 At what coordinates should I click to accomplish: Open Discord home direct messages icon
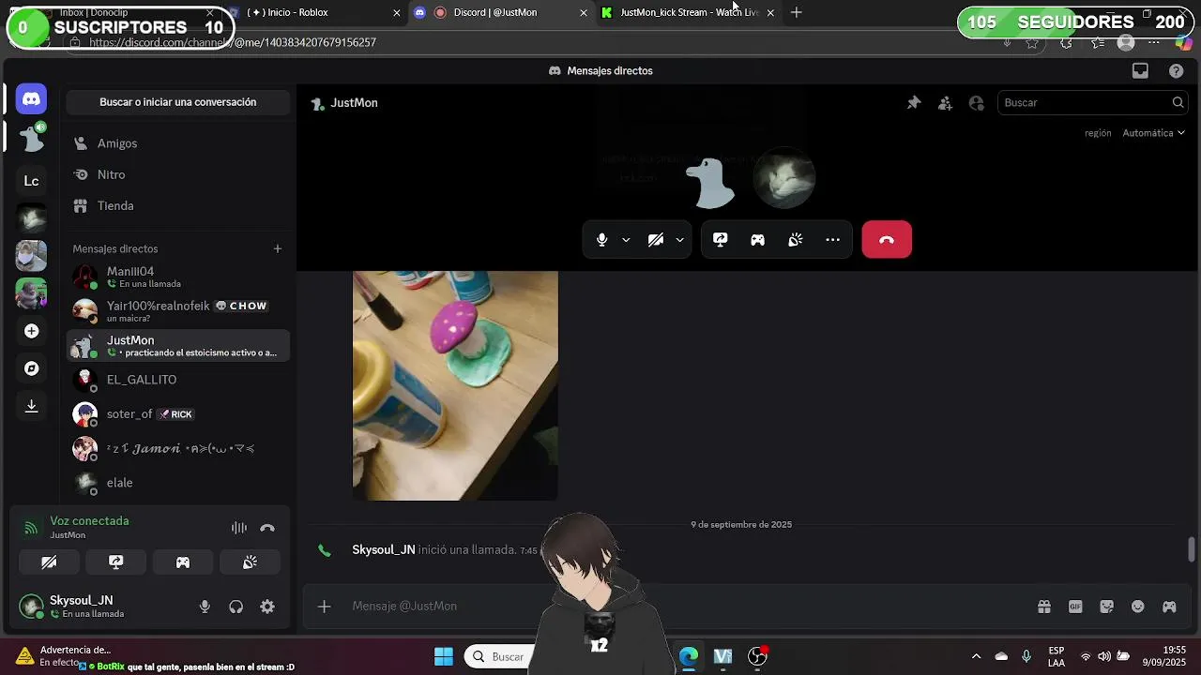pyautogui.click(x=31, y=98)
